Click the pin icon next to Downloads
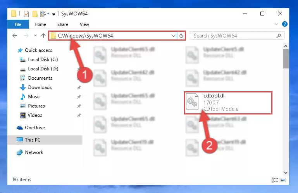Screen dimensions: 298x193 (79, 87)
